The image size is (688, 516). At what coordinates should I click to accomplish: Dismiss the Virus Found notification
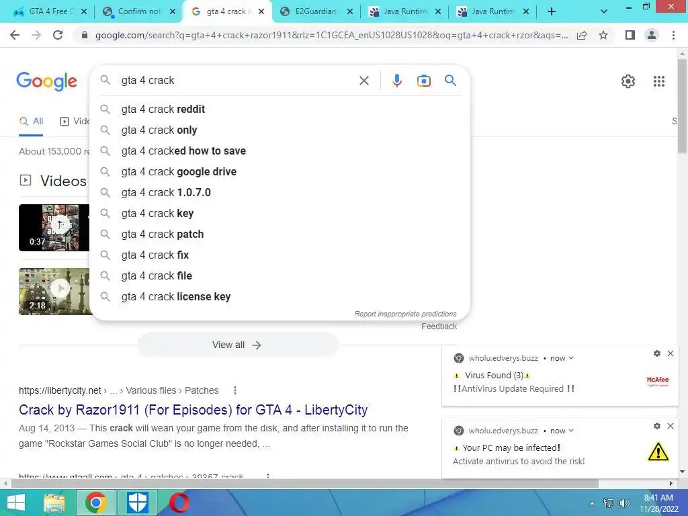pyautogui.click(x=671, y=353)
